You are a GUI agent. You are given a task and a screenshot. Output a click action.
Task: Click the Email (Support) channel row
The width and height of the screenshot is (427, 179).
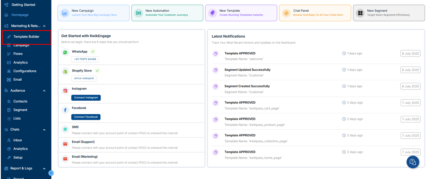tap(132, 145)
